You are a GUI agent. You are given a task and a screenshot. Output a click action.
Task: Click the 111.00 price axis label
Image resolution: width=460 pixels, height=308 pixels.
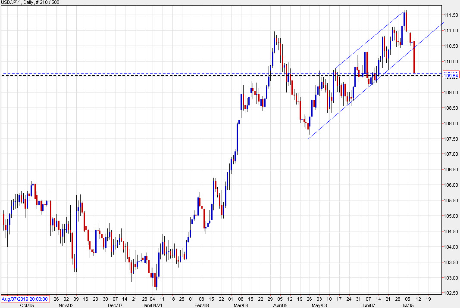tap(451, 31)
